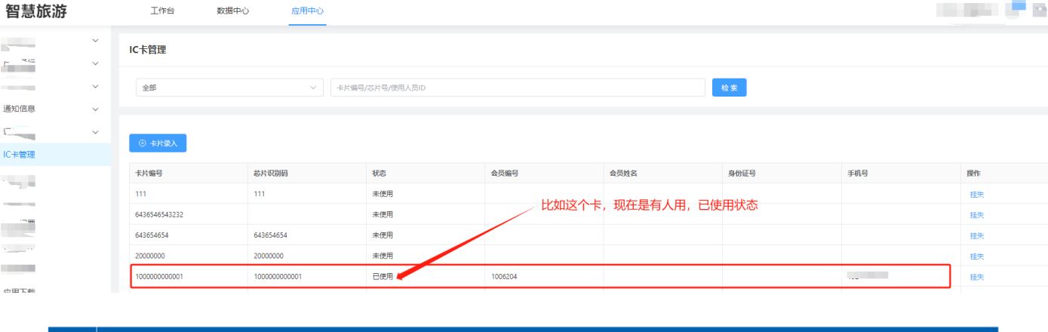
Task: Focus the 卡片编号/芯片号 search field
Action: (517, 88)
